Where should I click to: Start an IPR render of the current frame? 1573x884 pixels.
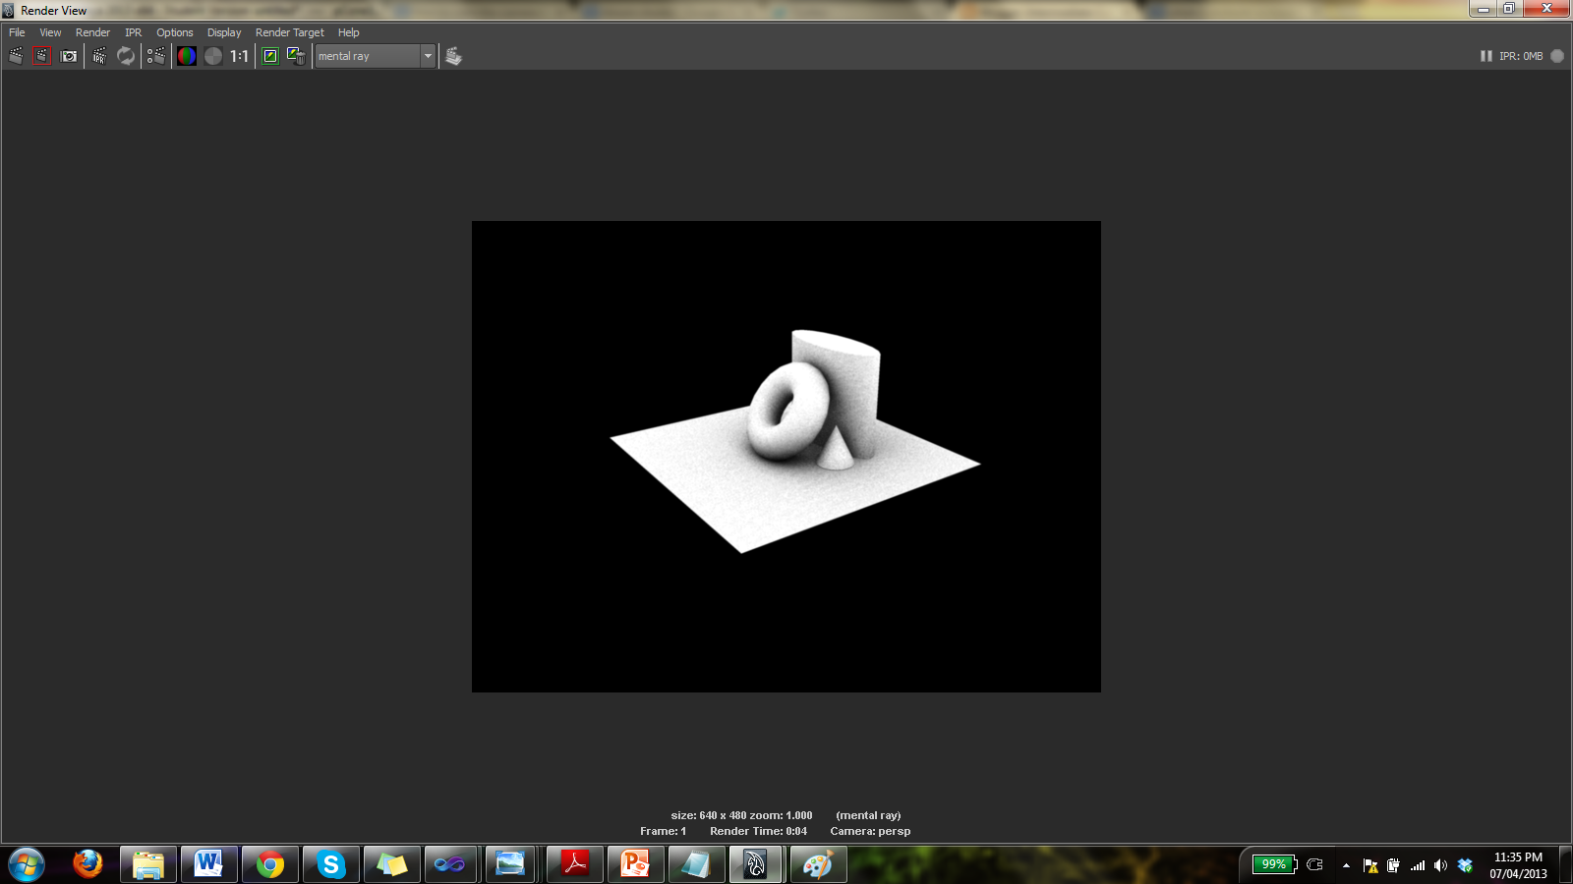tap(98, 56)
